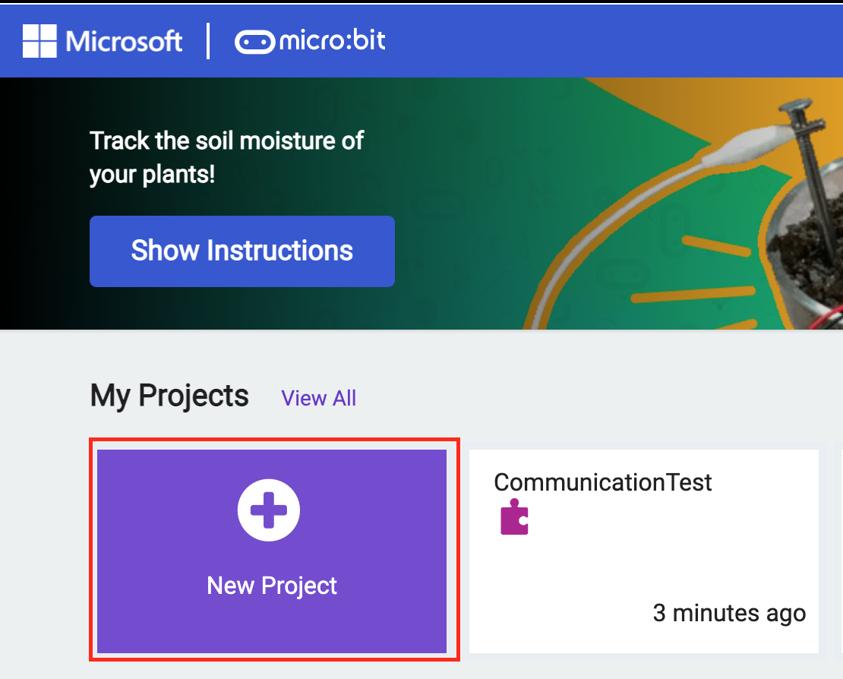This screenshot has width=843, height=679.
Task: Select the My Projects heading
Action: 169,396
